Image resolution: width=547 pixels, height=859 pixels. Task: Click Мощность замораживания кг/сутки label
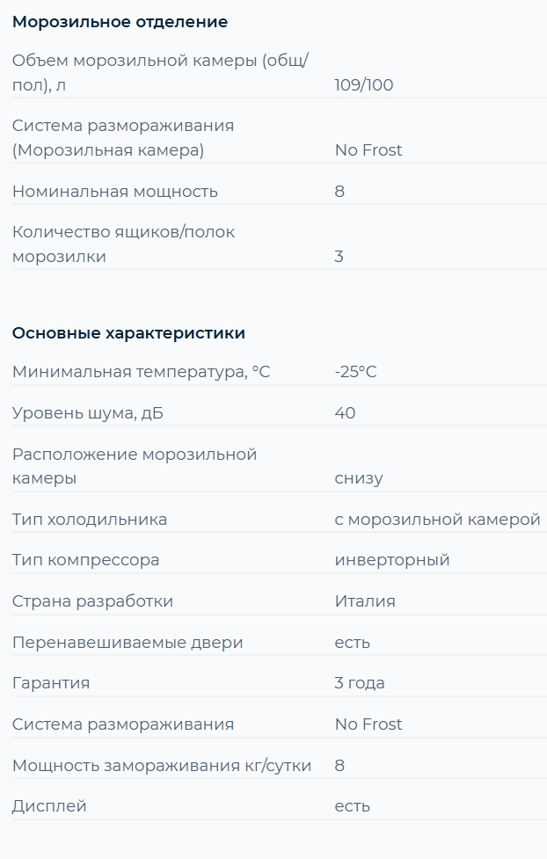(x=162, y=765)
